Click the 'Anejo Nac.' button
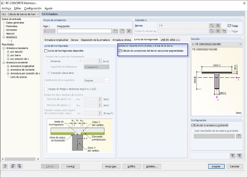 pos(111,167)
